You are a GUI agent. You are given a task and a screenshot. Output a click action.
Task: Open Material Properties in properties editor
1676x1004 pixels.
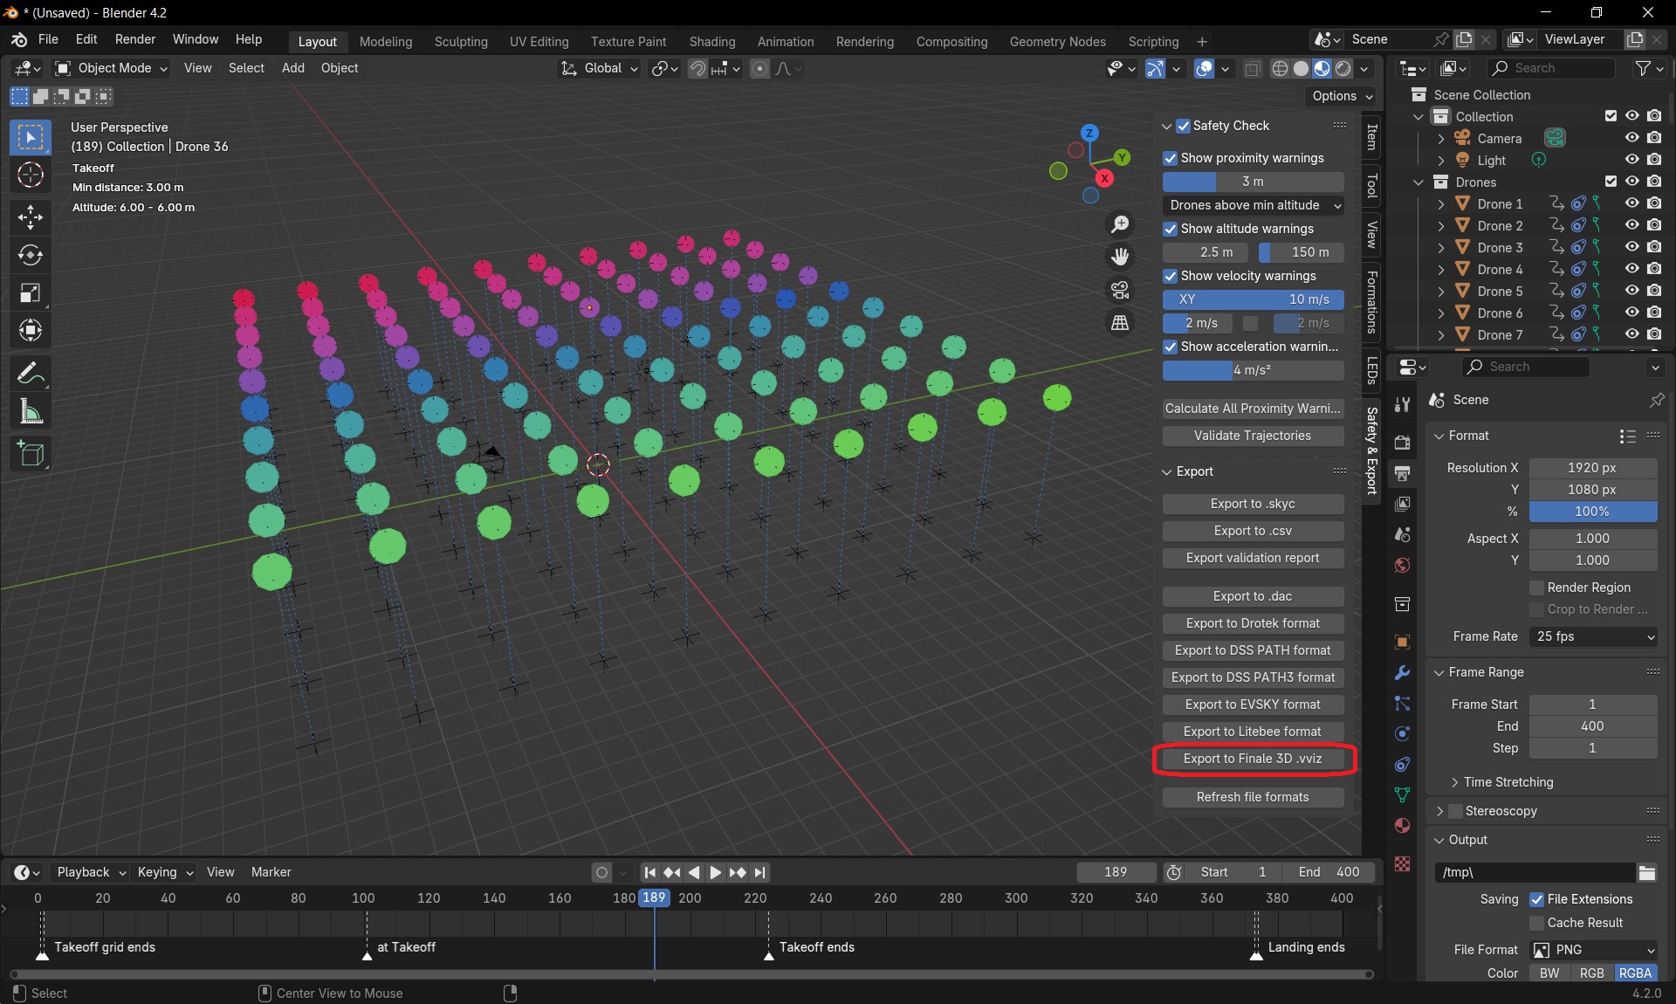click(x=1402, y=826)
